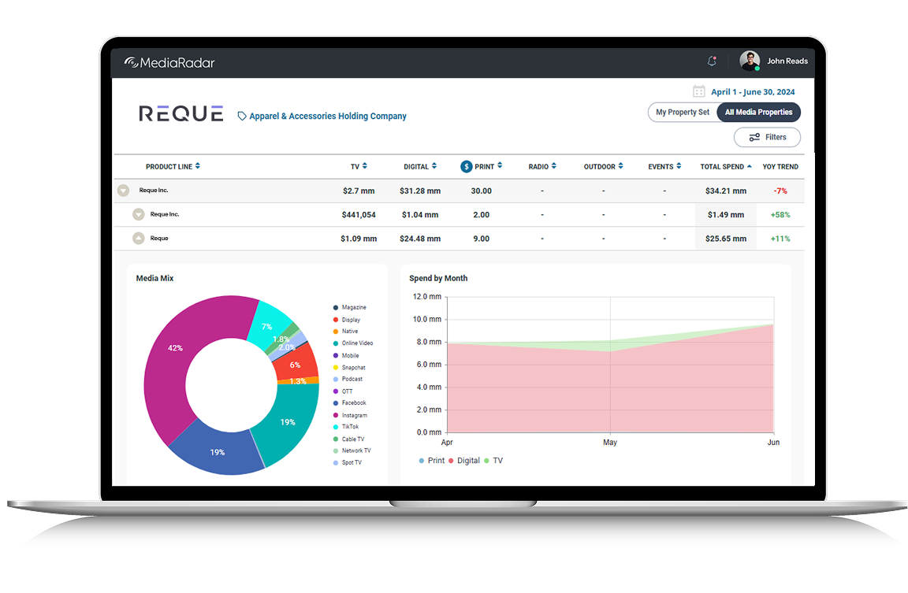Click the 6% red donut segment
The width and height of the screenshot is (908, 593).
point(296,365)
